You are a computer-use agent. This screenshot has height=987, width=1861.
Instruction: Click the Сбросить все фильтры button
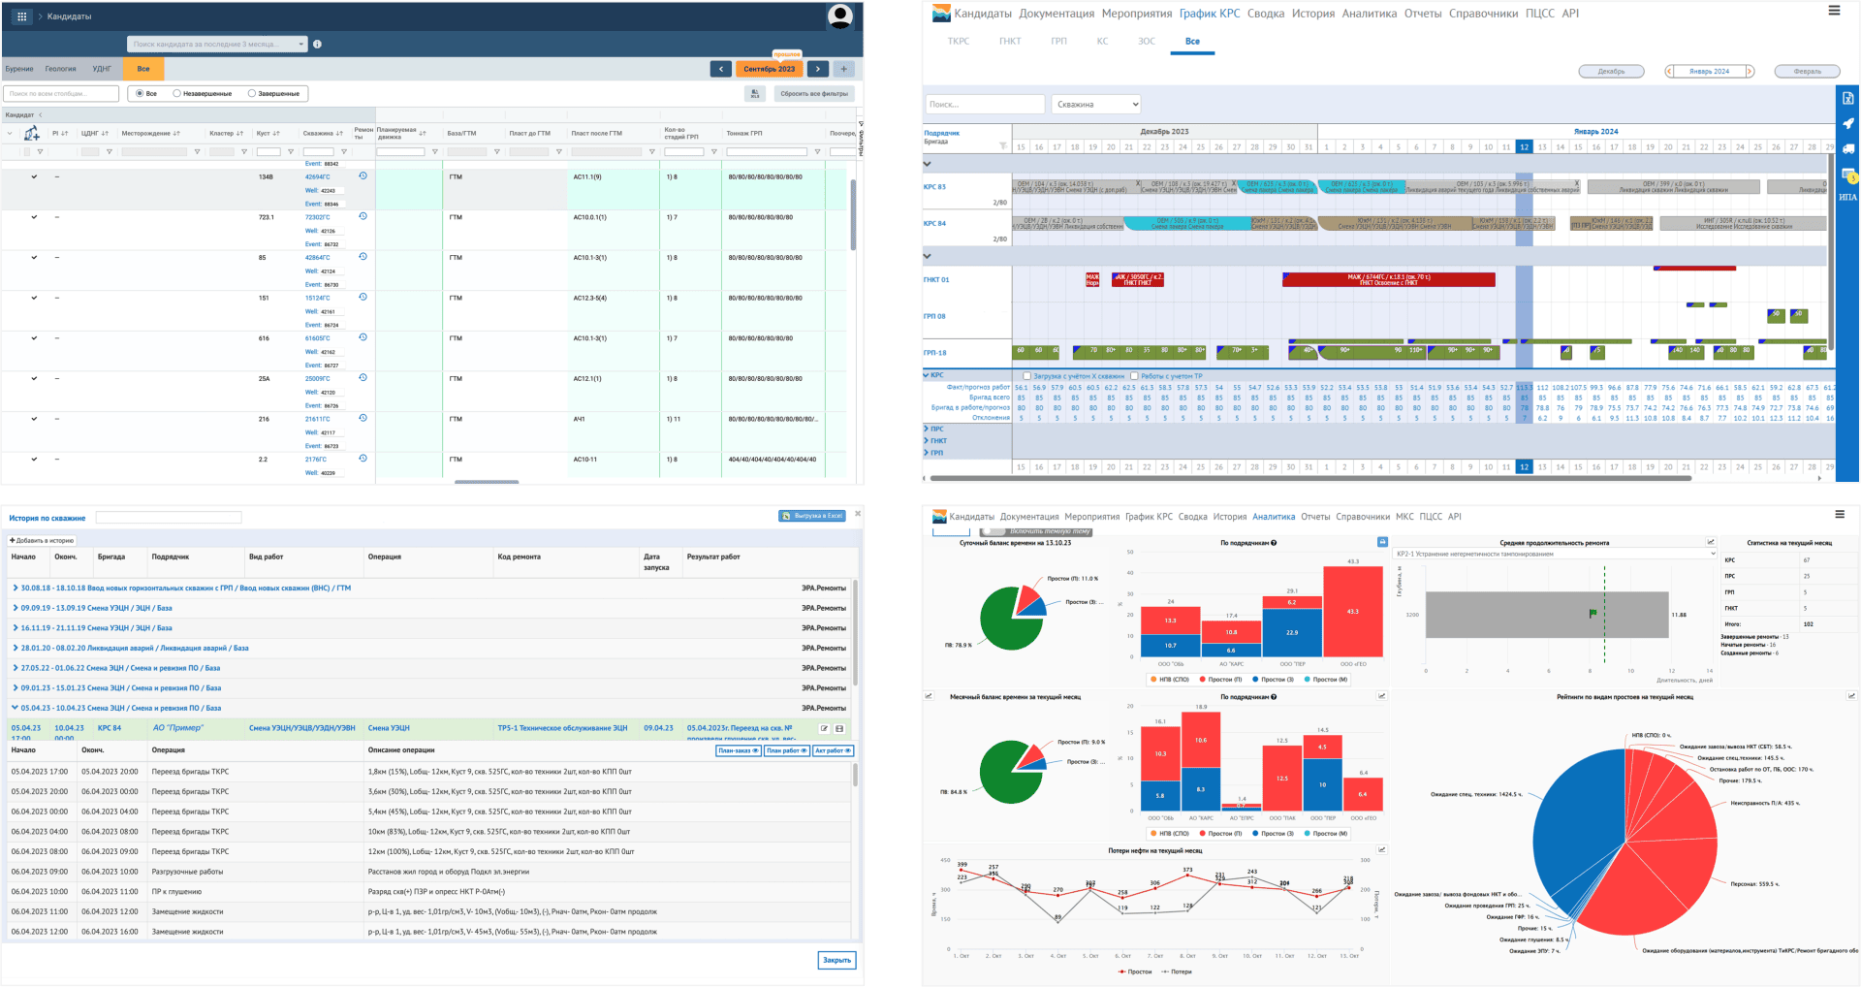(813, 94)
